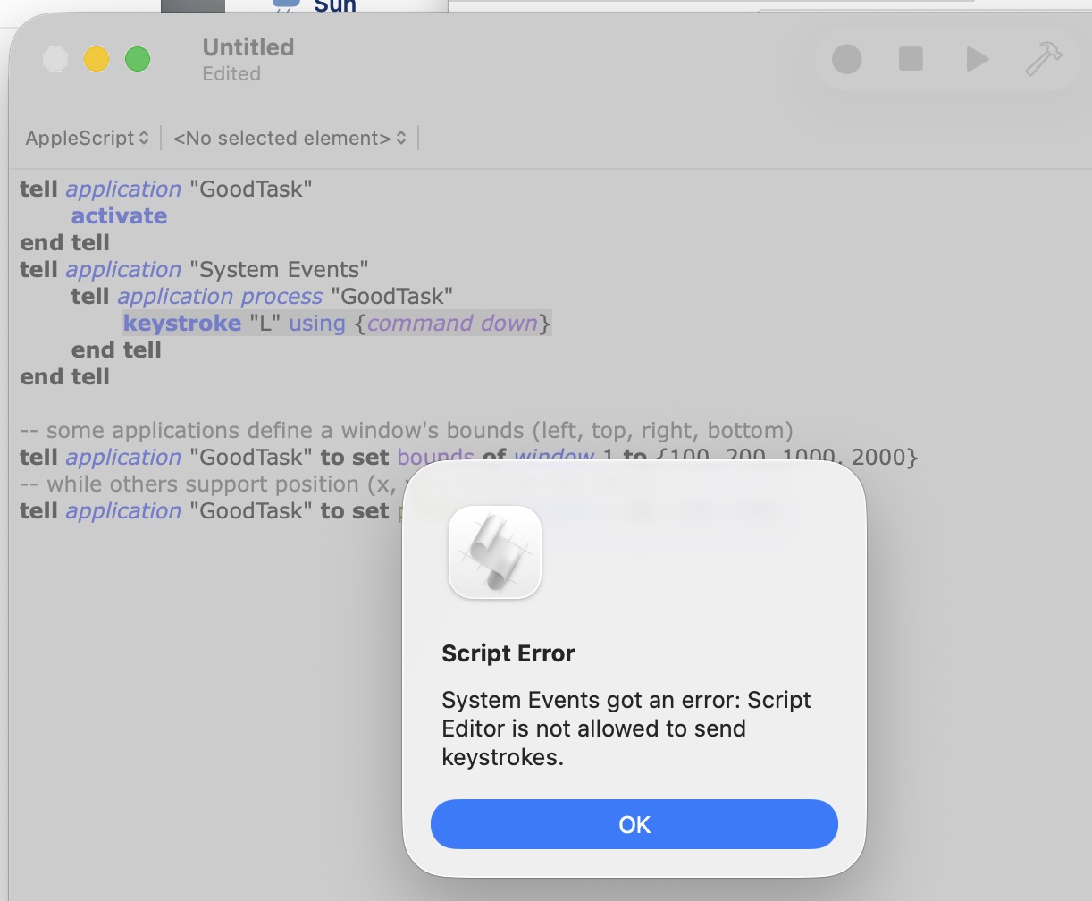Dismiss the Script Error with OK
The width and height of the screenshot is (1092, 901).
pyautogui.click(x=634, y=824)
